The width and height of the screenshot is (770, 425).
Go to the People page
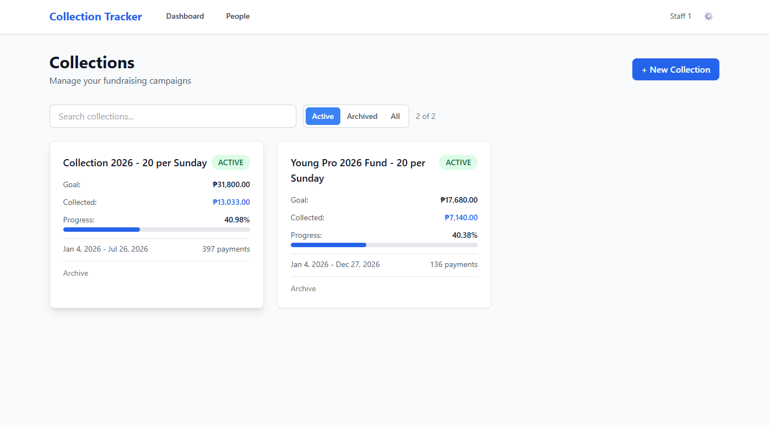(x=238, y=17)
